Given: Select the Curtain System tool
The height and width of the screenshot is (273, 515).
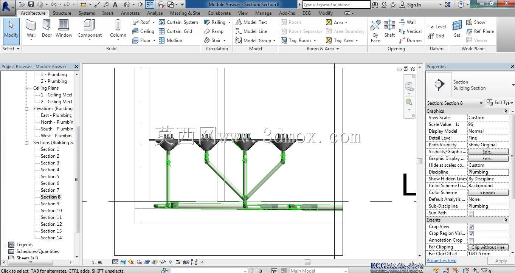Looking at the screenshot, I should tap(178, 22).
